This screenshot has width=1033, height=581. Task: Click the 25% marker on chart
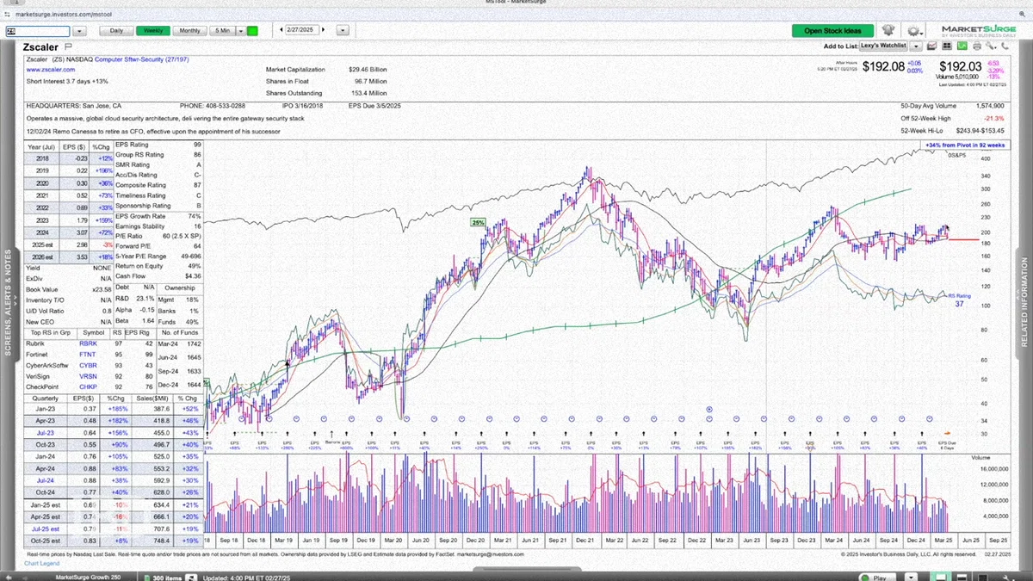click(x=478, y=222)
